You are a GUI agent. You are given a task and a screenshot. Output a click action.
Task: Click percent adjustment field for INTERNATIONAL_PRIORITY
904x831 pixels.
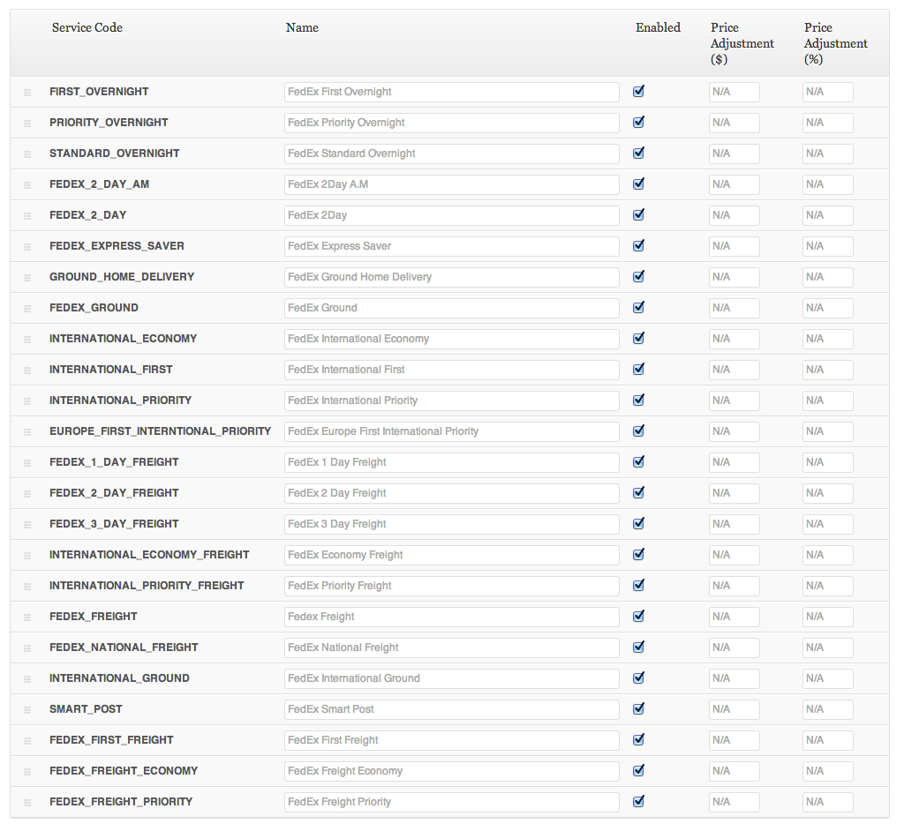tap(827, 401)
